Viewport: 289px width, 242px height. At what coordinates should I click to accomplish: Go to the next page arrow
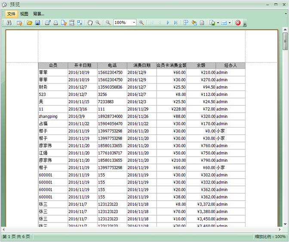click(168, 22)
